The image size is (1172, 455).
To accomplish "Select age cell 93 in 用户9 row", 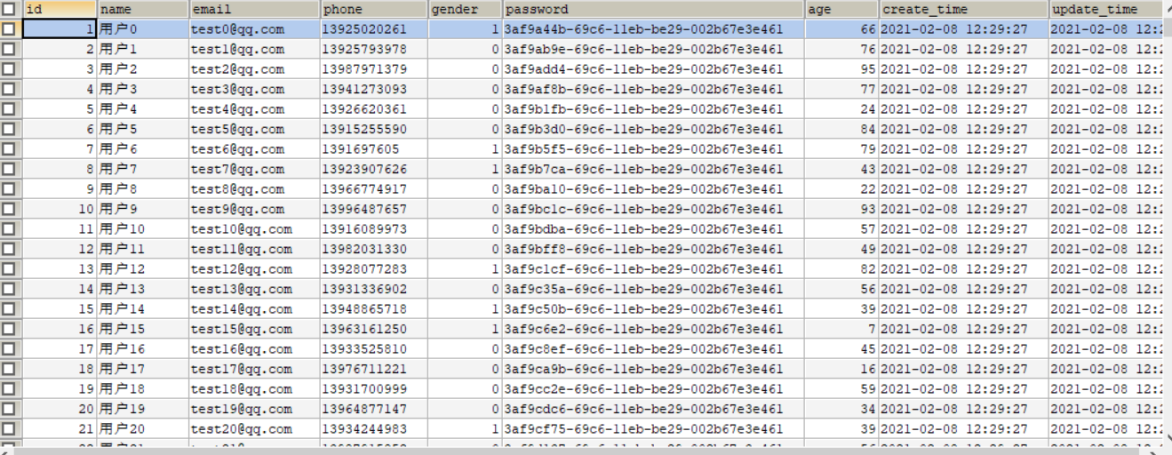I will coord(842,209).
